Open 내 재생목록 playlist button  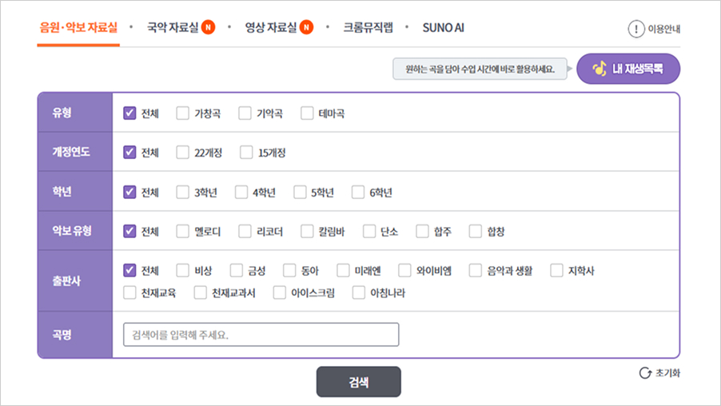(x=627, y=69)
